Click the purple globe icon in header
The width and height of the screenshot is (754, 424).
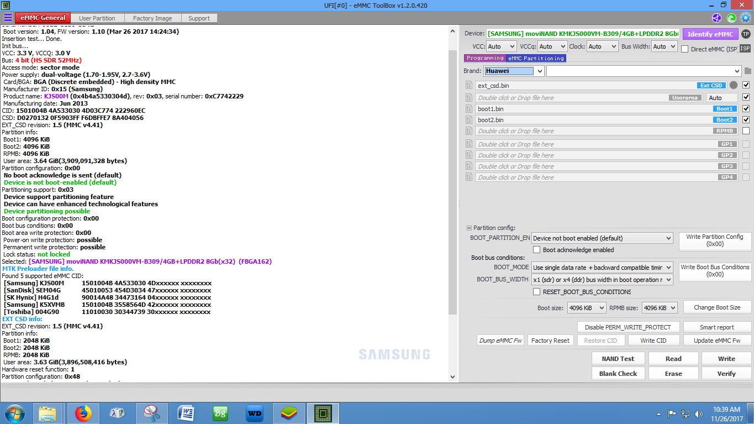click(x=717, y=18)
